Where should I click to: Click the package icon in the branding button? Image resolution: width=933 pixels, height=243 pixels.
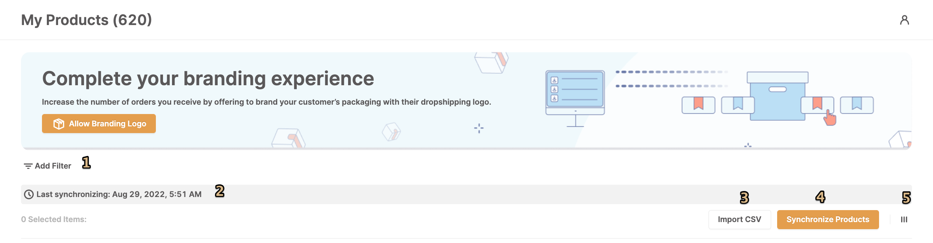[59, 124]
